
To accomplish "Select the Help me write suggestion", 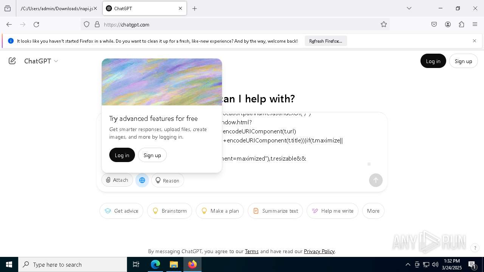I will (332, 211).
